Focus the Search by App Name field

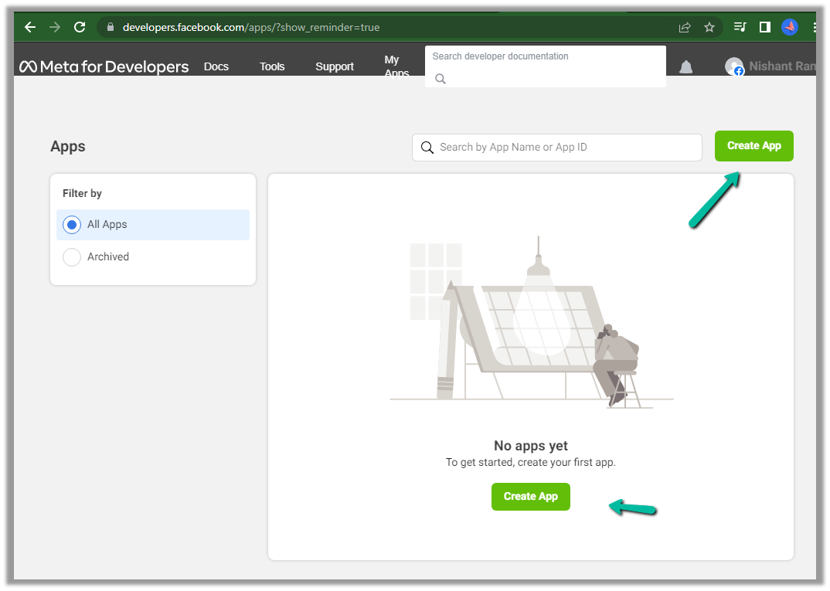click(x=564, y=148)
